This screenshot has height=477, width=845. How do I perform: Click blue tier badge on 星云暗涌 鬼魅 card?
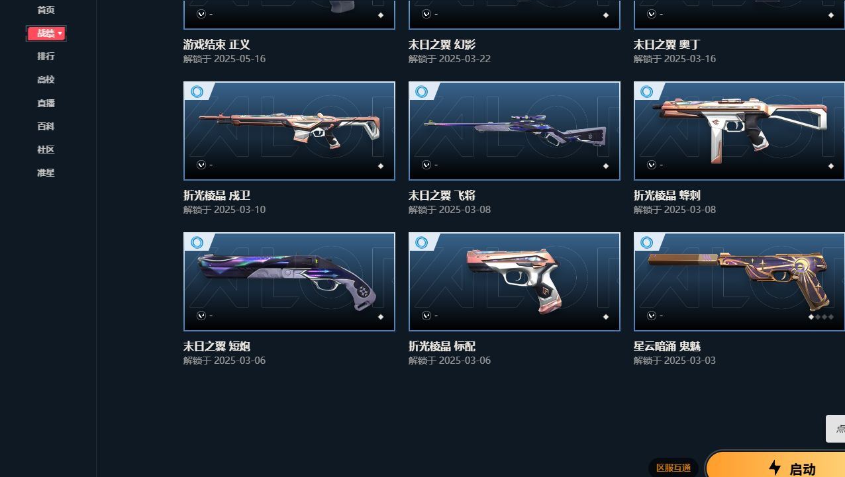(647, 242)
